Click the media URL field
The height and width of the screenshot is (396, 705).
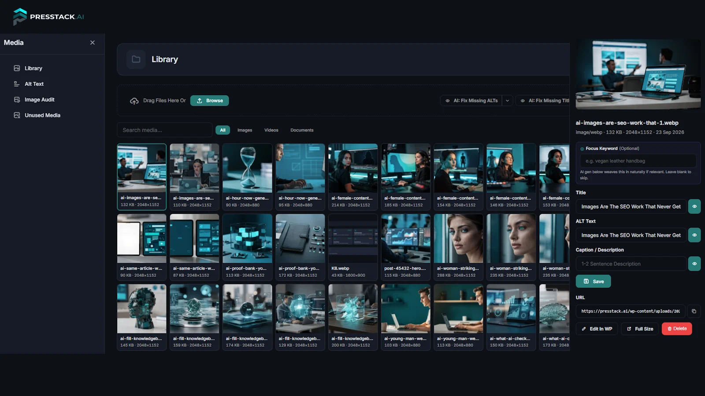(x=631, y=311)
